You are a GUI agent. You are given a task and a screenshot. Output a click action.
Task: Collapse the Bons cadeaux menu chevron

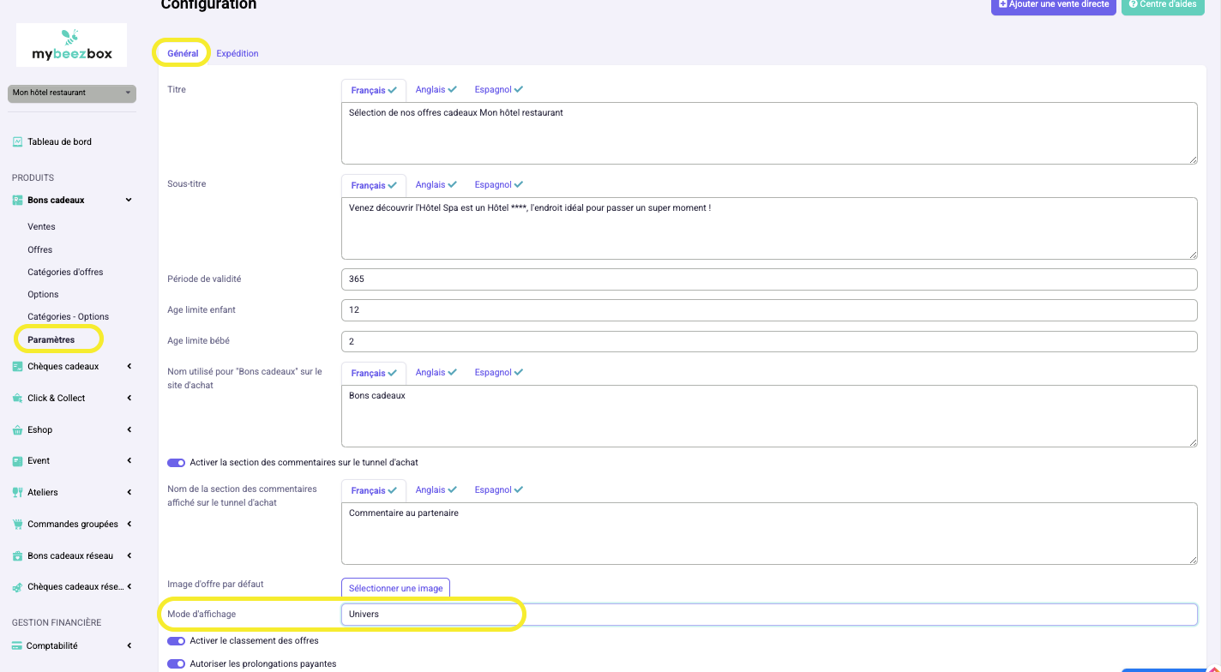click(x=129, y=200)
